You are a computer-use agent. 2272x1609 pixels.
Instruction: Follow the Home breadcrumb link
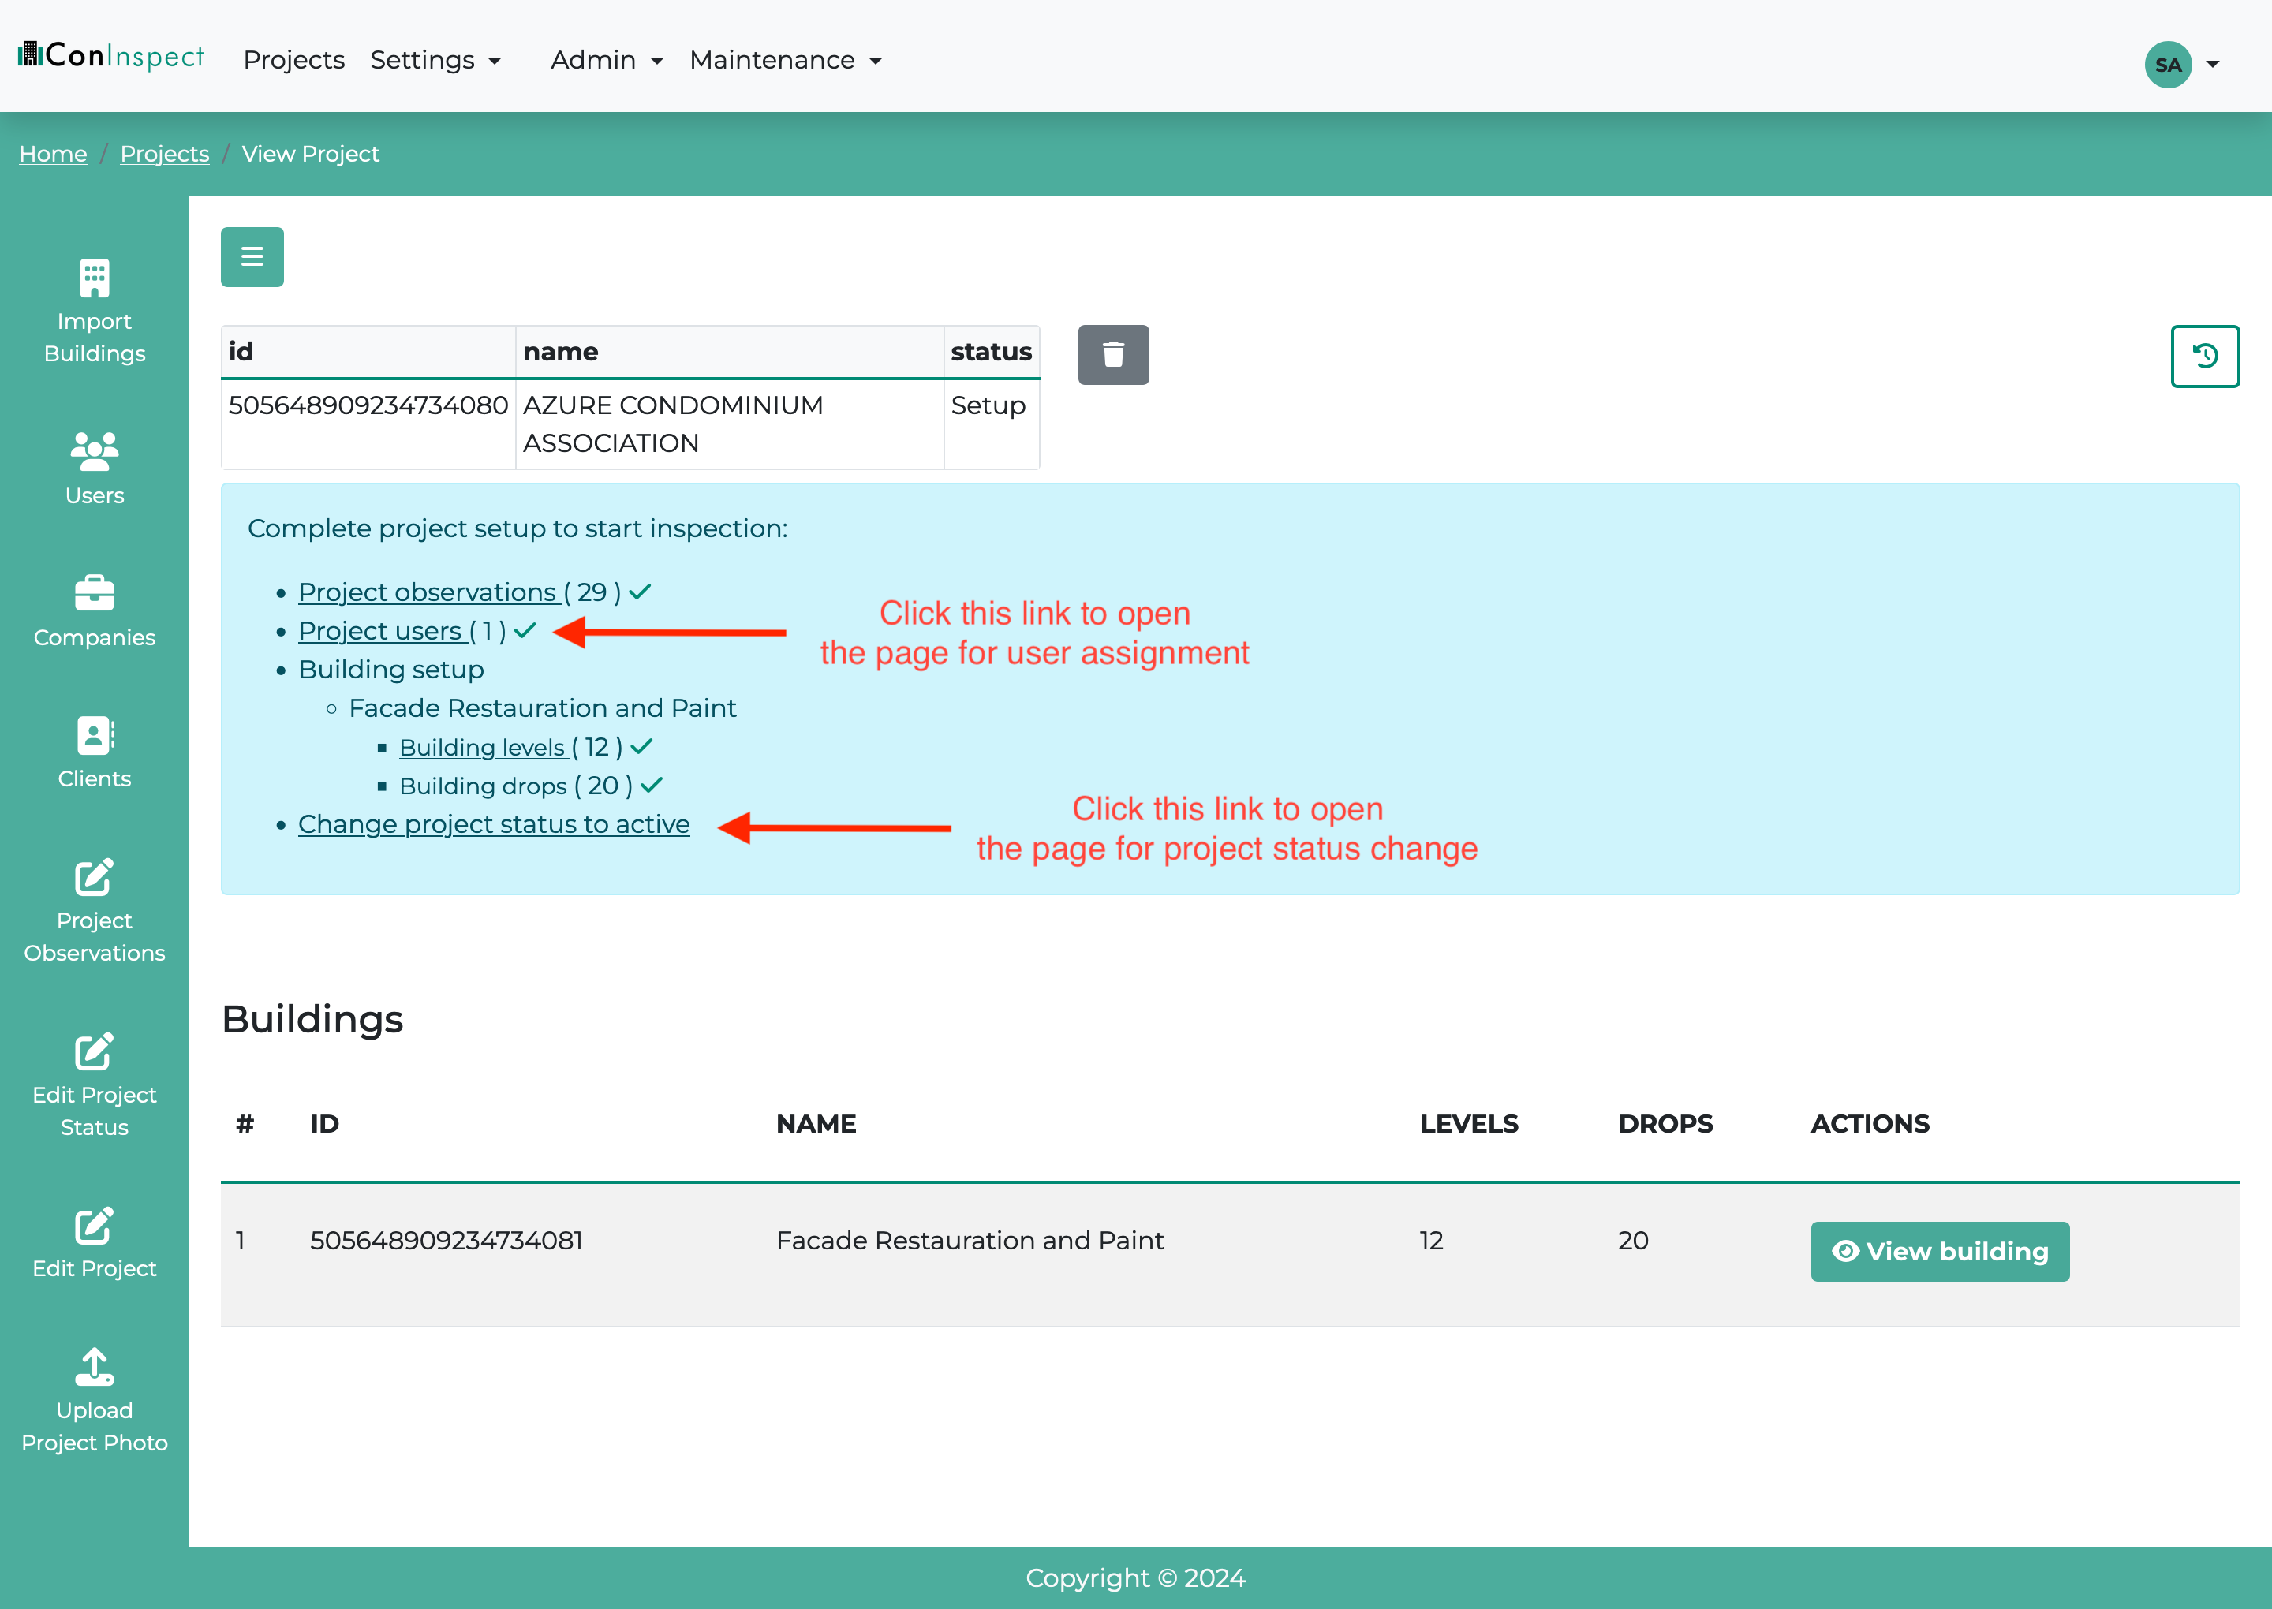tap(54, 154)
